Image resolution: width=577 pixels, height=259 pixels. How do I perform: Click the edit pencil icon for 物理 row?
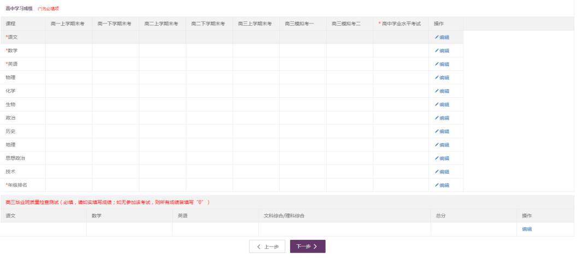[x=437, y=78]
